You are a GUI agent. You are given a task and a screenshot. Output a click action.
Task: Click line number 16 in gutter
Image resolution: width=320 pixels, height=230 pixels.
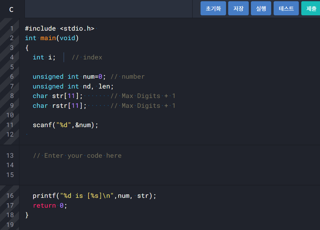point(10,196)
